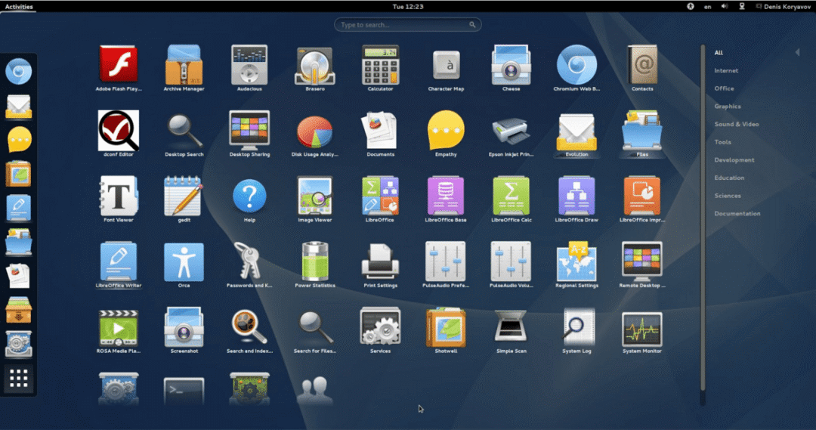The image size is (816, 430).
Task: Show Office category apps
Action: (x=724, y=88)
